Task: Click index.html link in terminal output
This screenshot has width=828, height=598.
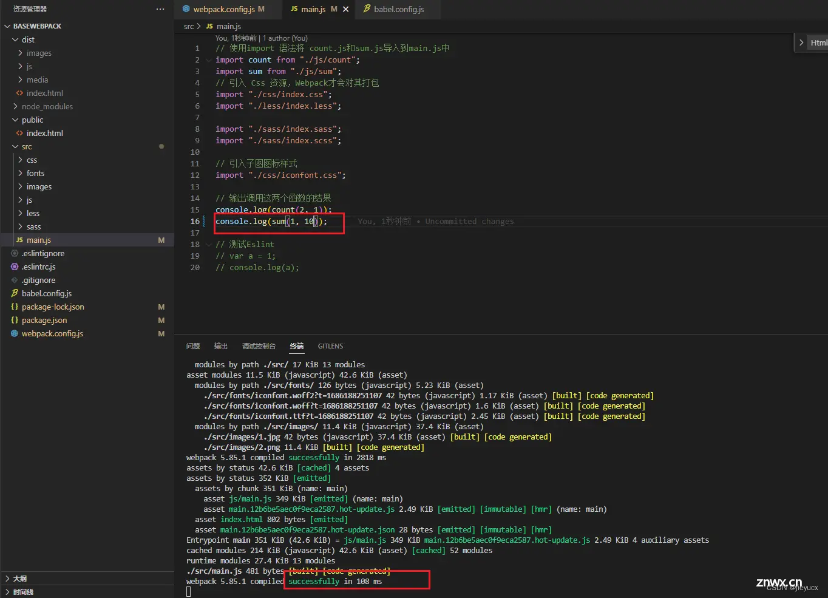Action: coord(242,520)
